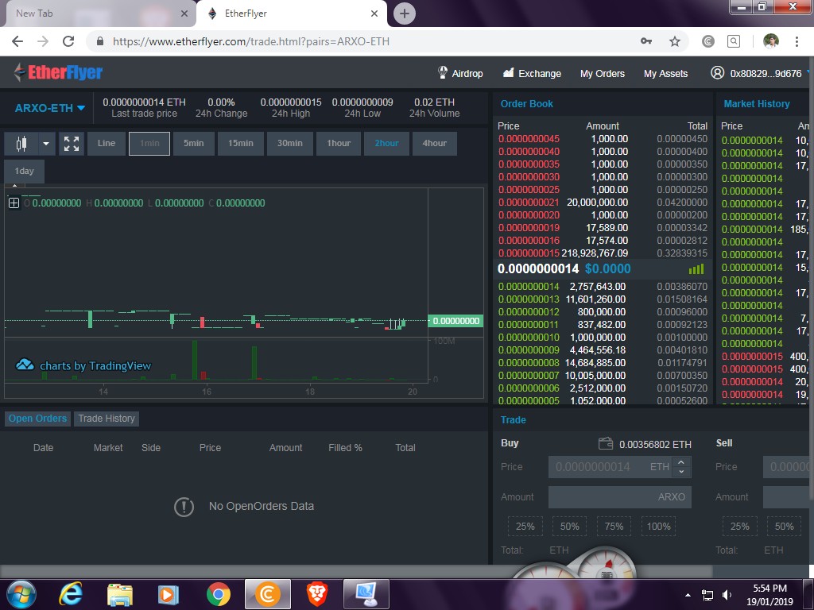Open My Assets page

click(x=665, y=74)
